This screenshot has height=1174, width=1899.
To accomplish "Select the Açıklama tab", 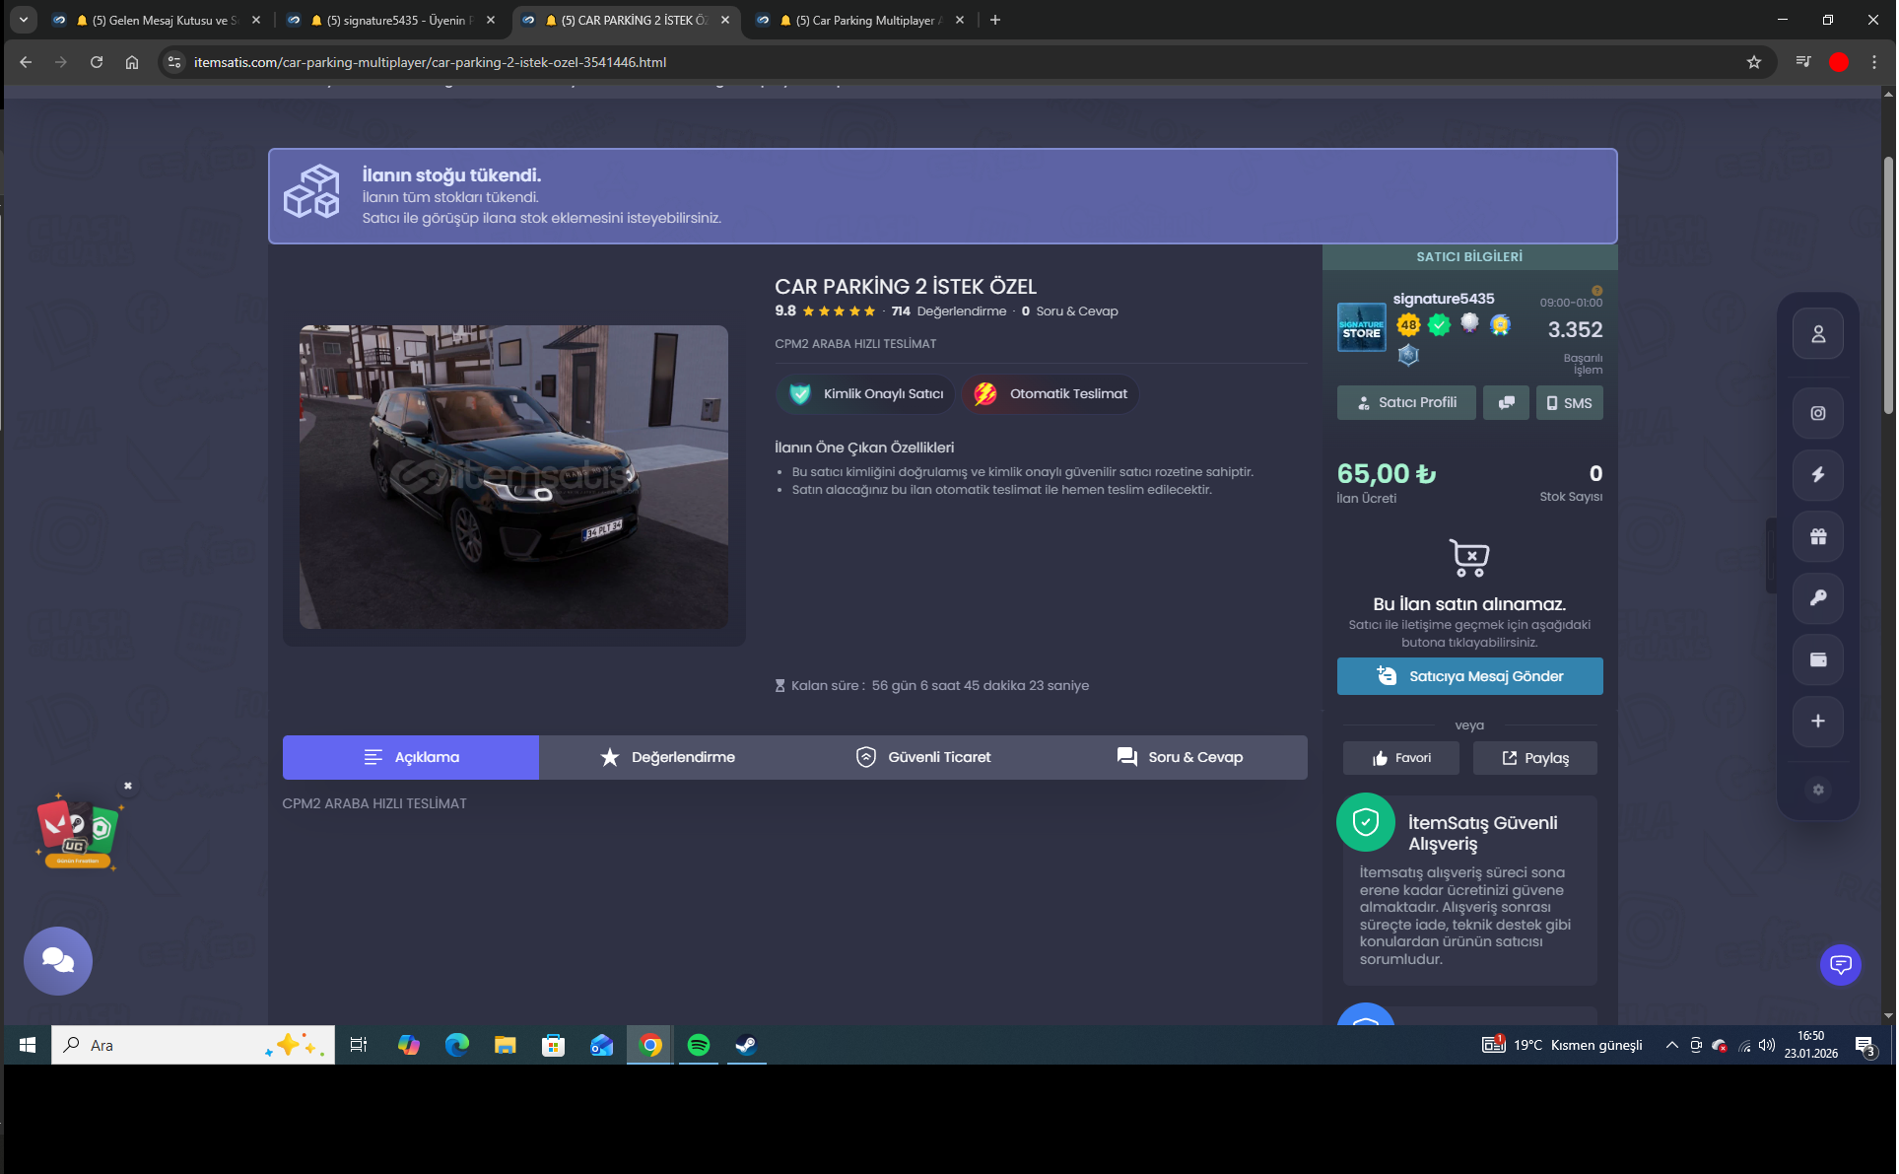I will pos(411,758).
